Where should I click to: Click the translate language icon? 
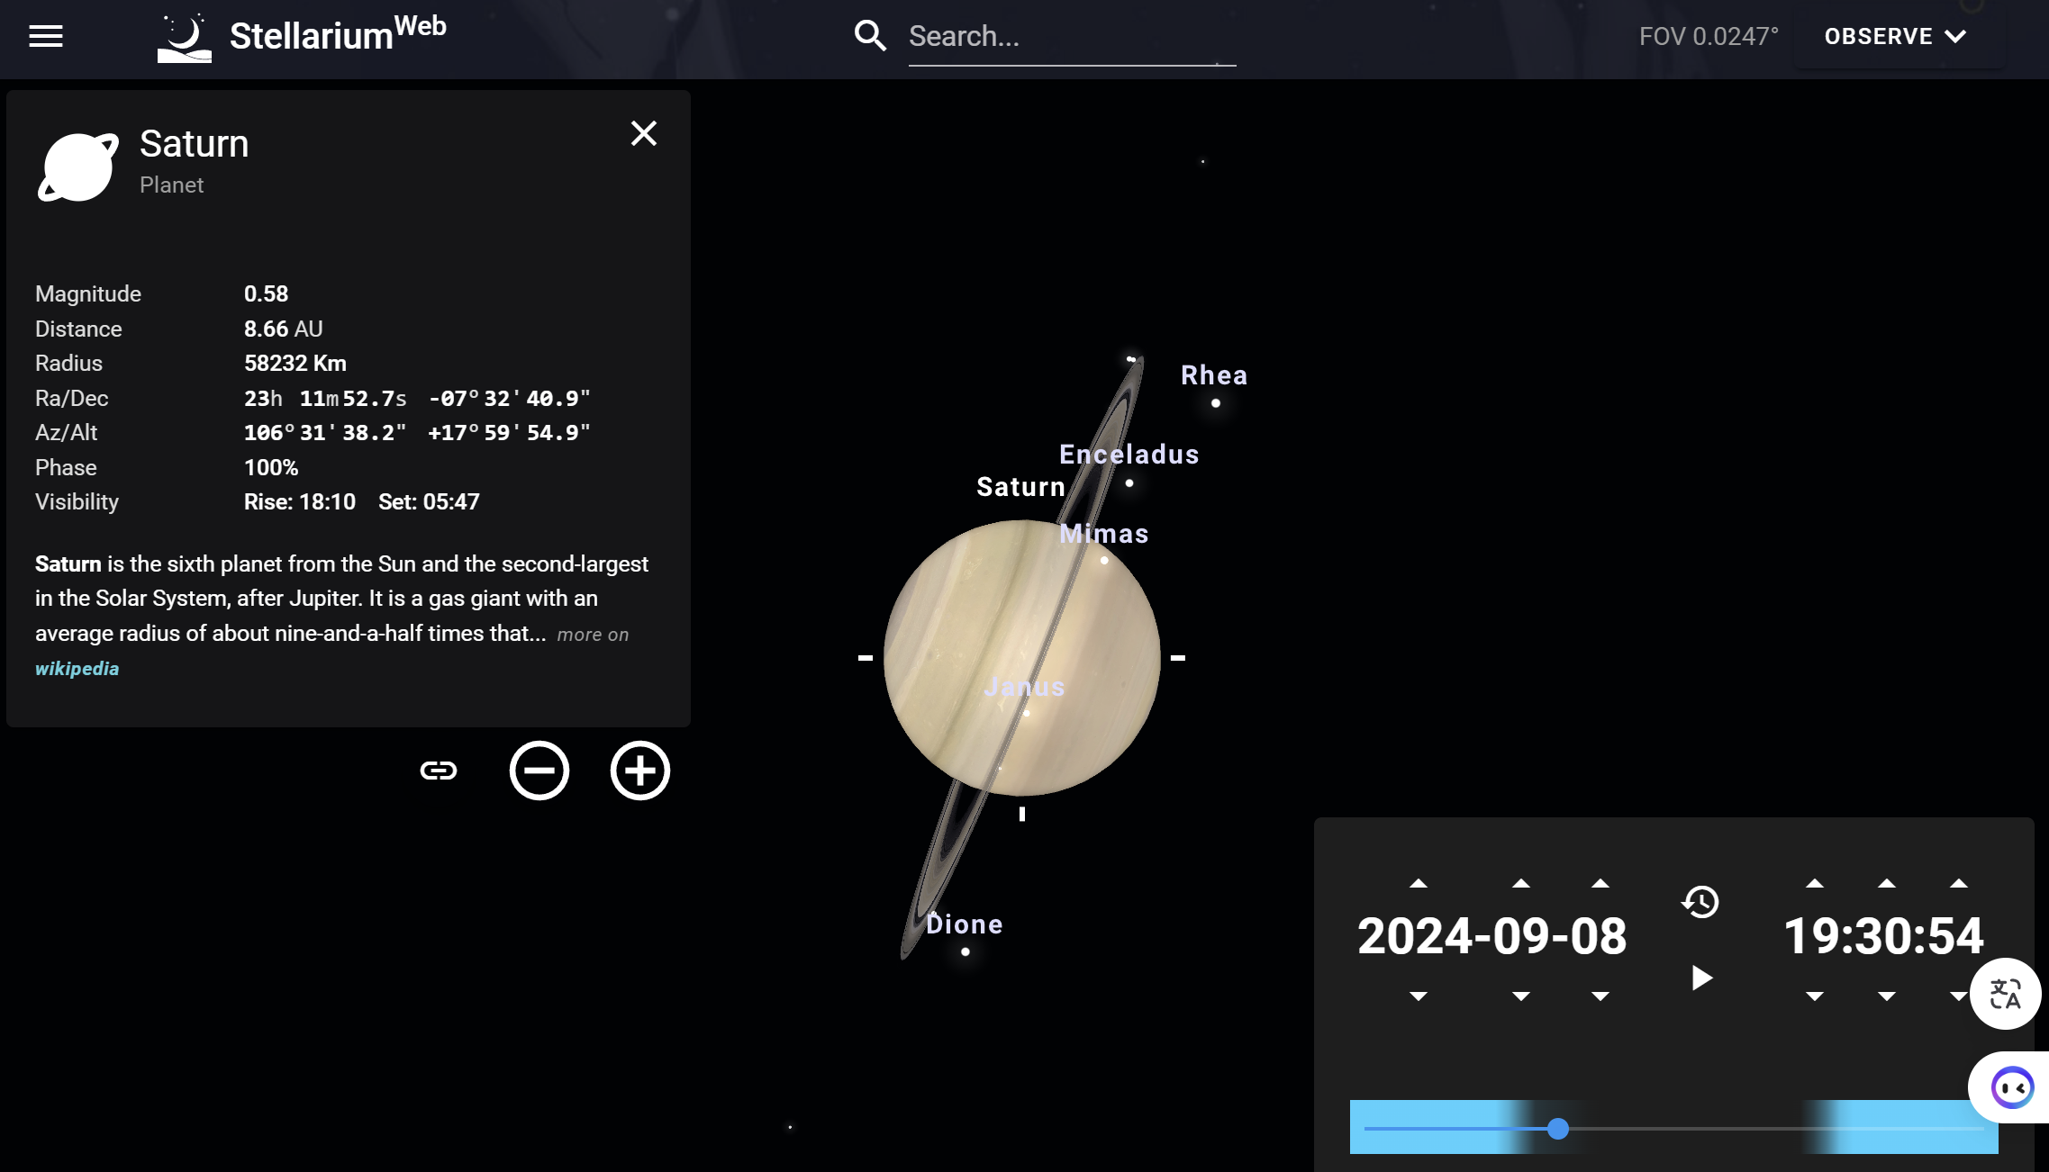[2005, 994]
